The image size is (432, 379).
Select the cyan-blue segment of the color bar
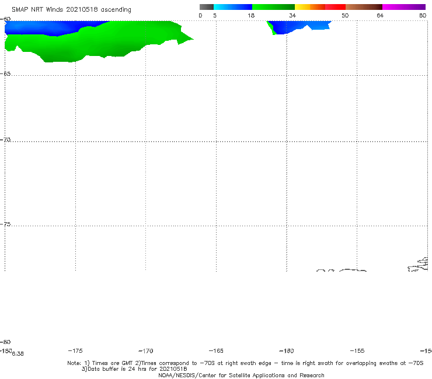(233, 7)
